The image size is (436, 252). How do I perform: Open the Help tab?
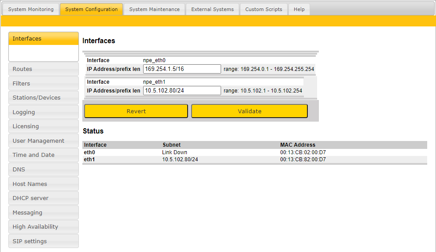click(x=299, y=9)
